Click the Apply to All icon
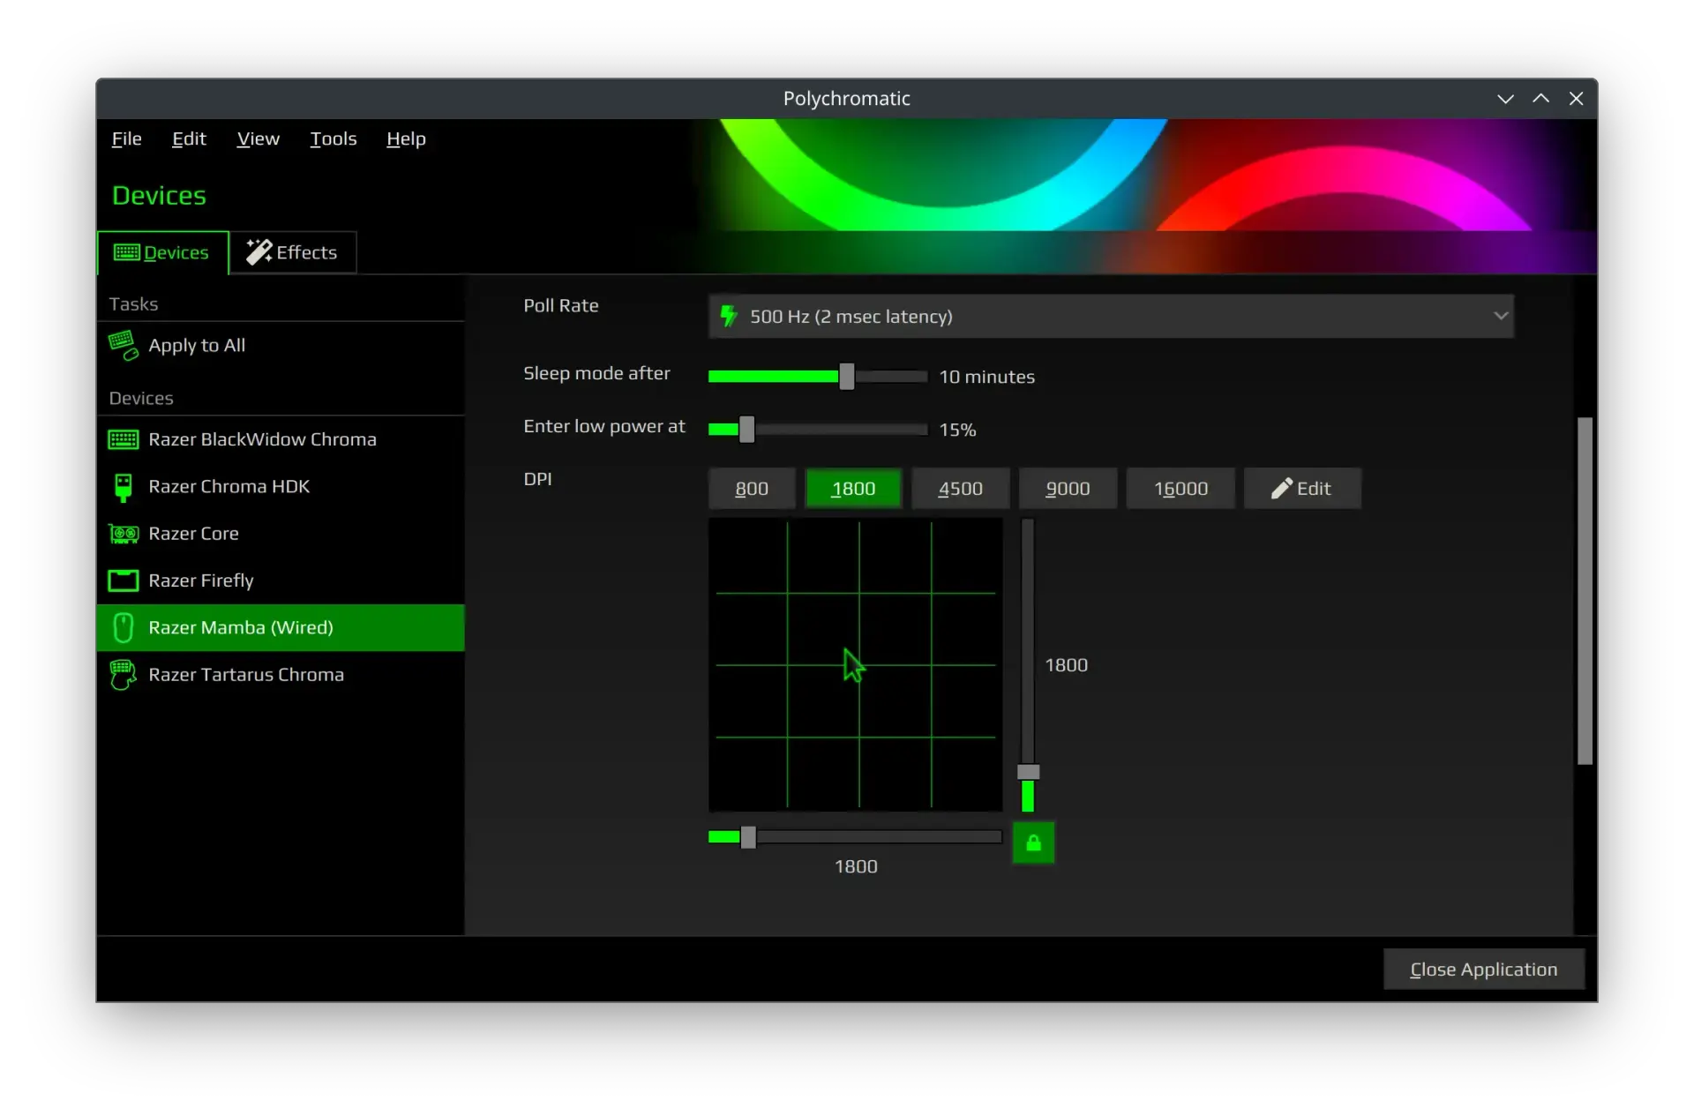 click(x=124, y=345)
